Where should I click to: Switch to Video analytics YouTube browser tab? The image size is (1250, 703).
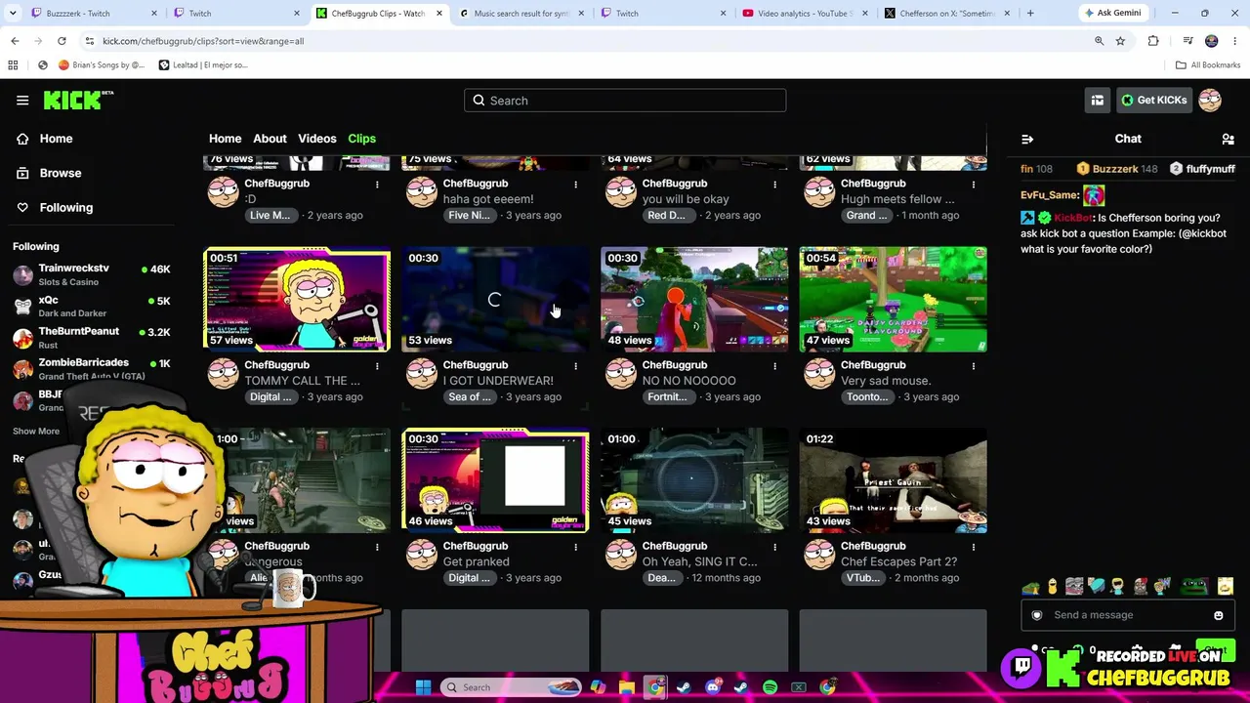click(803, 14)
